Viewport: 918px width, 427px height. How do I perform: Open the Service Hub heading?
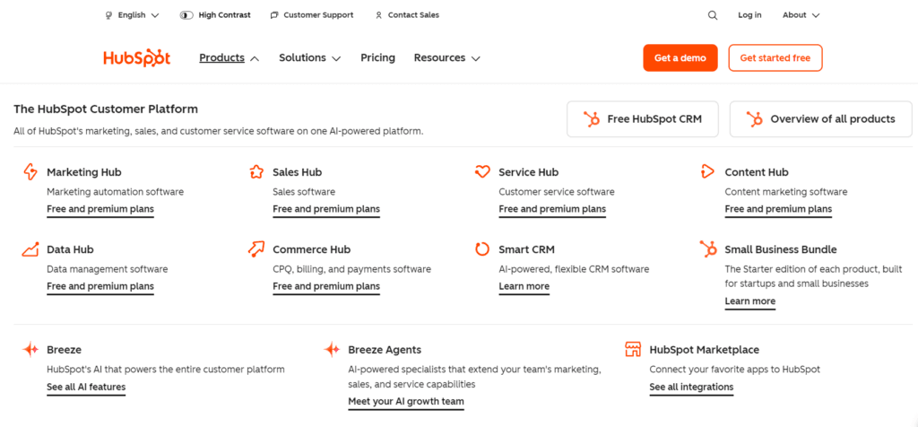pyautogui.click(x=529, y=172)
